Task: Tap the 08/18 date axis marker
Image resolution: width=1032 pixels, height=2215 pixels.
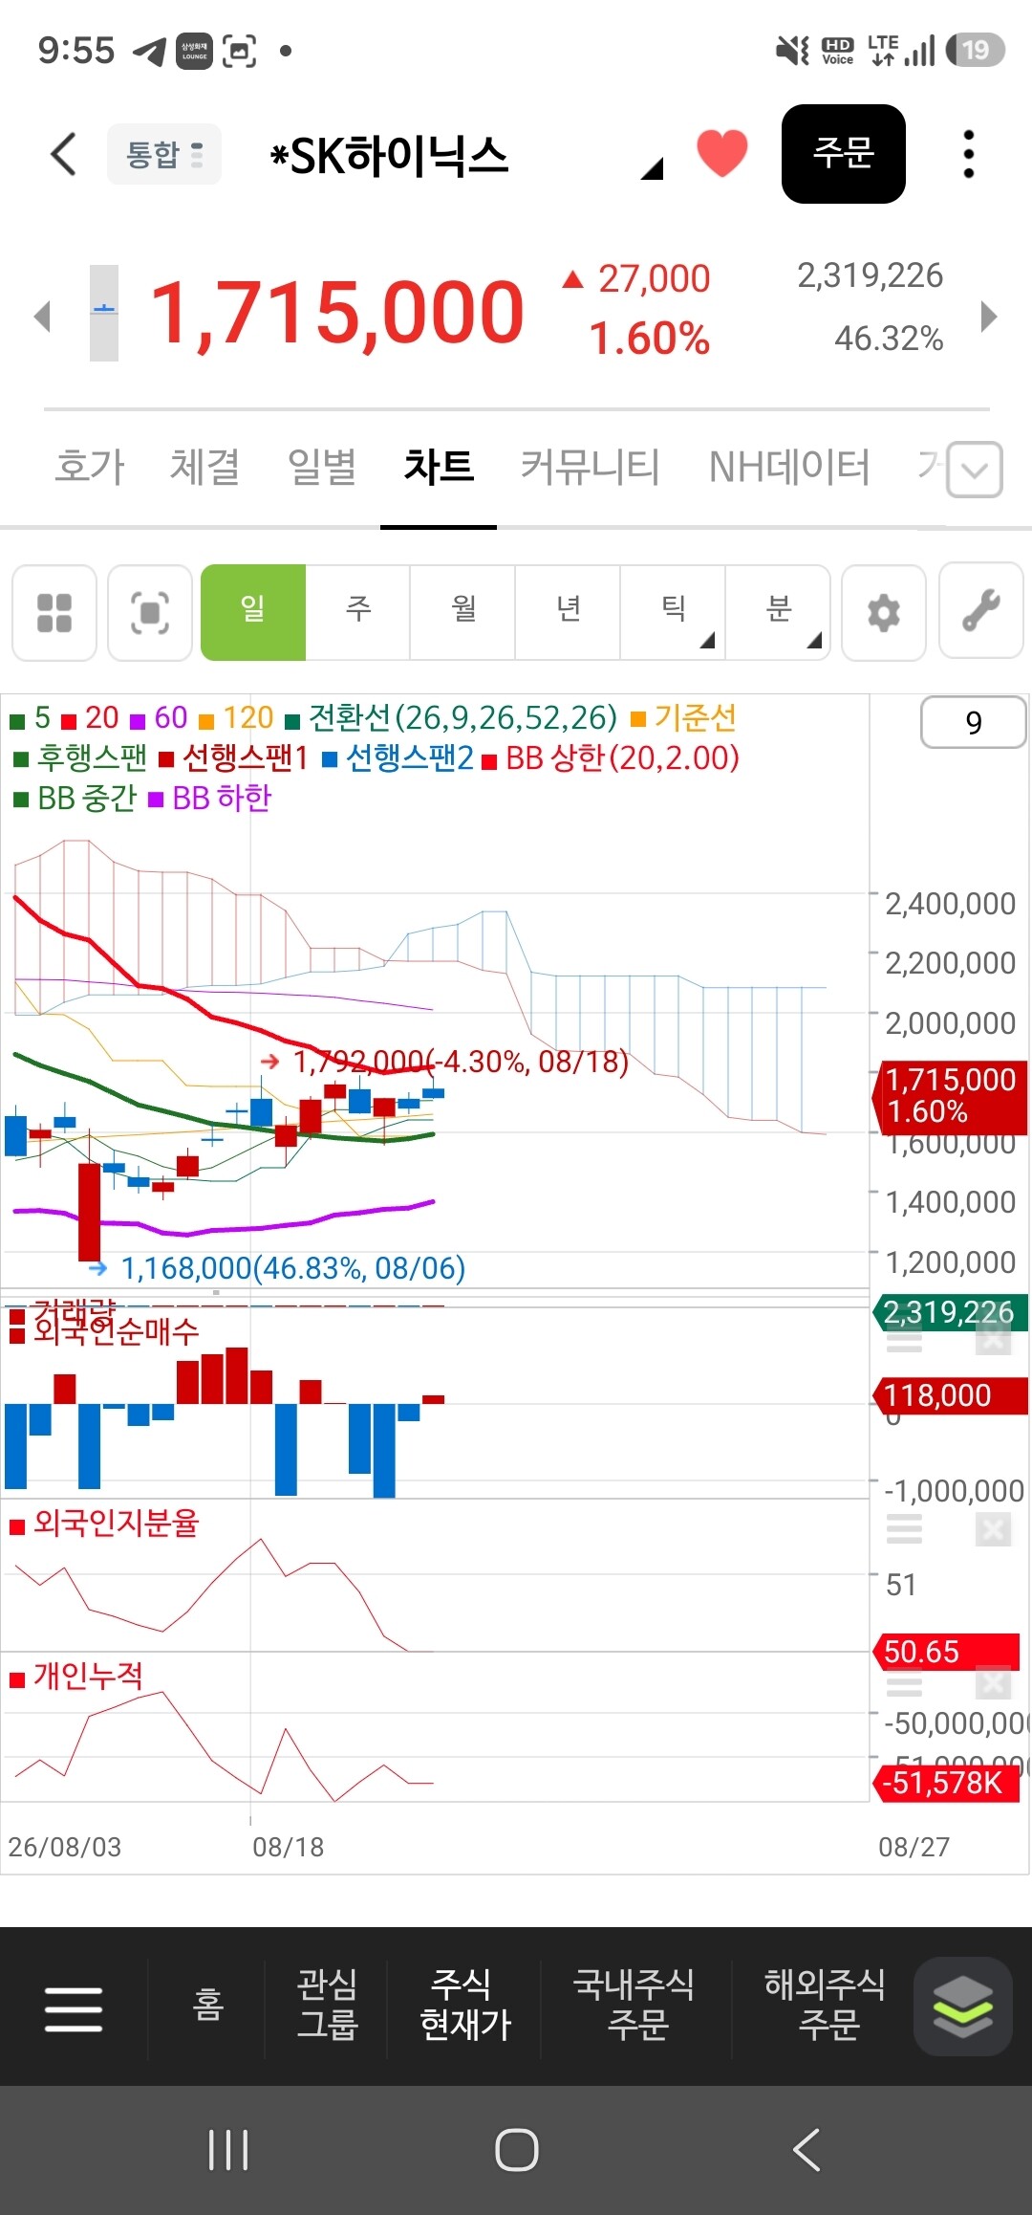Action: pos(288,1847)
